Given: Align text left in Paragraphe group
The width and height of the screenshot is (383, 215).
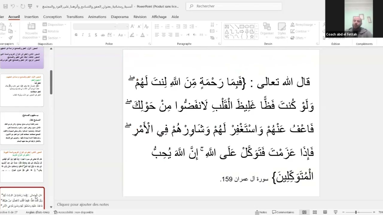Looking at the screenshot, I should coord(157,35).
